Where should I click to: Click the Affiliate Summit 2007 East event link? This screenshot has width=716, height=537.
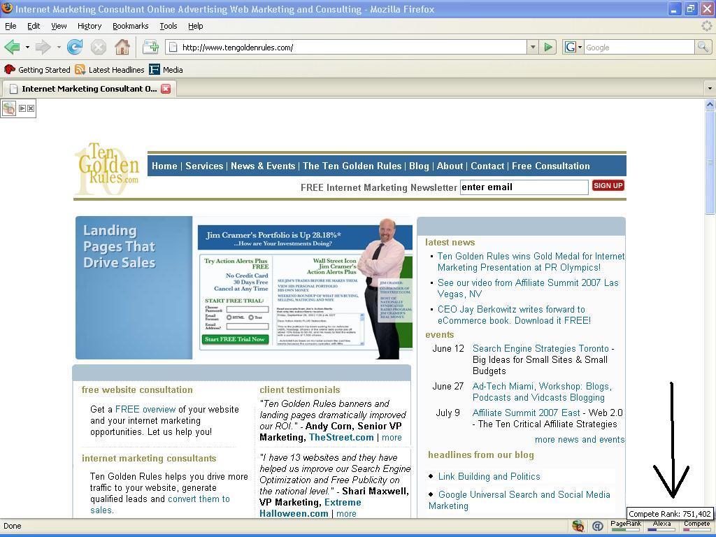(526, 413)
